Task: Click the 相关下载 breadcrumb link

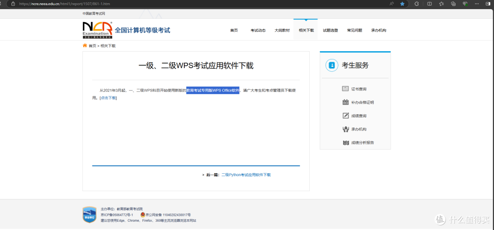Action: tap(108, 46)
